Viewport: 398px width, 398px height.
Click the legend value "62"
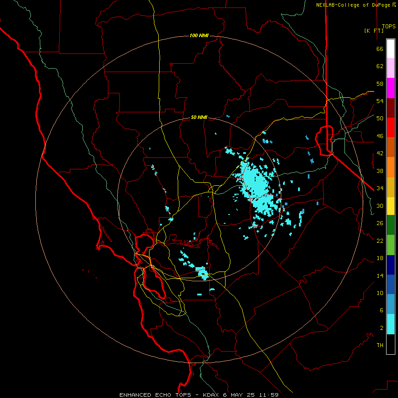pyautogui.click(x=380, y=66)
